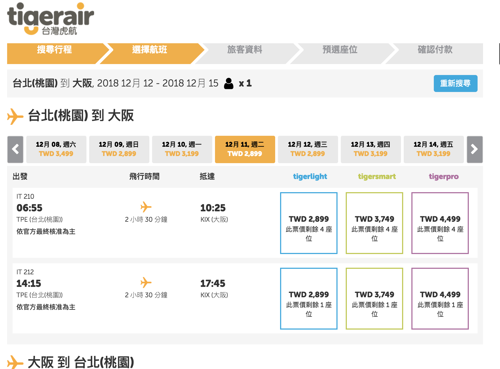Click the tigerair logo
The image size is (500, 369).
(x=51, y=19)
